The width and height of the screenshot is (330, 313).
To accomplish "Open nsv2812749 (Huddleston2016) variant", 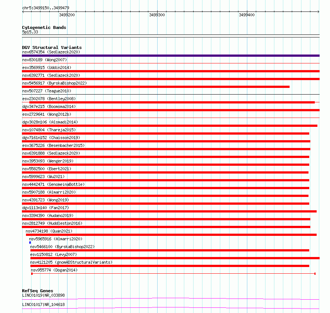I will point(52,223).
